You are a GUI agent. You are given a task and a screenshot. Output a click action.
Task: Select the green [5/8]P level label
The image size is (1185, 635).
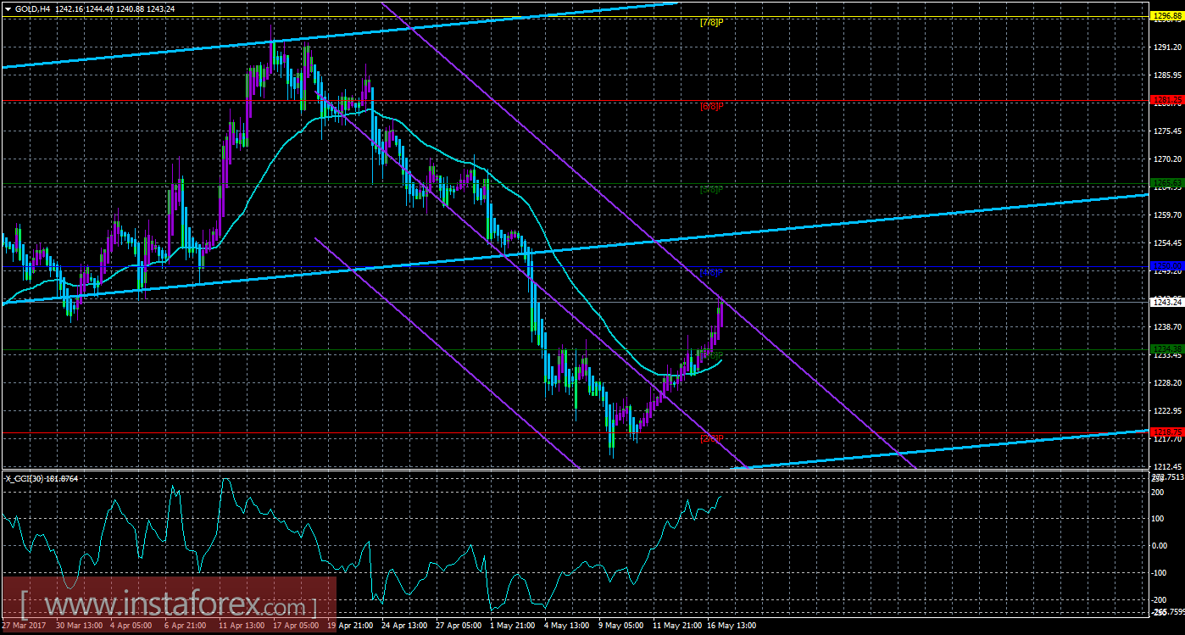pos(711,190)
